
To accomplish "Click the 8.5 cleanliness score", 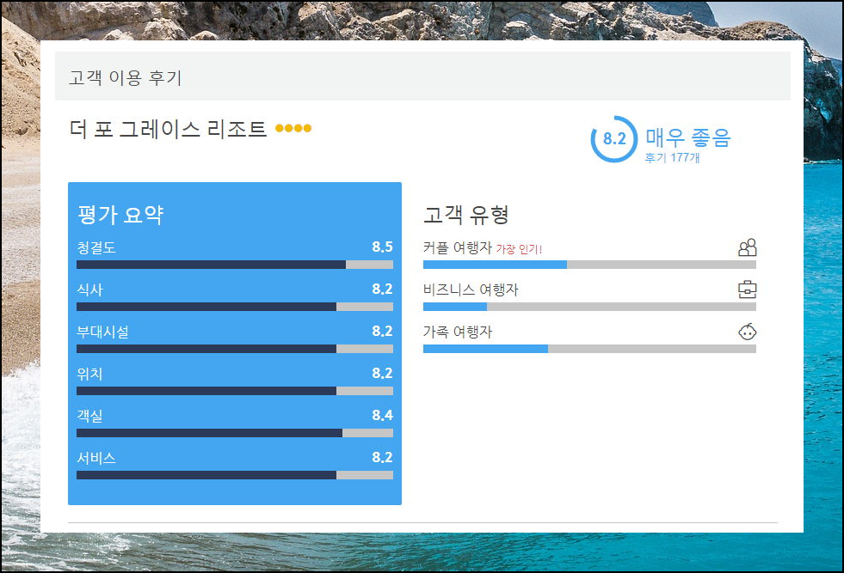I will [382, 247].
